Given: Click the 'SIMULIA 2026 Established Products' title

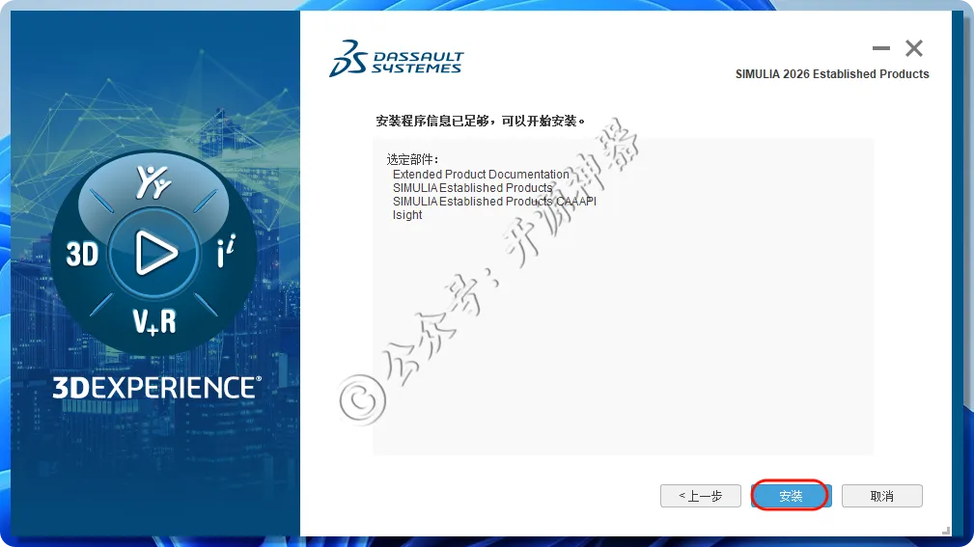Looking at the screenshot, I should point(832,74).
